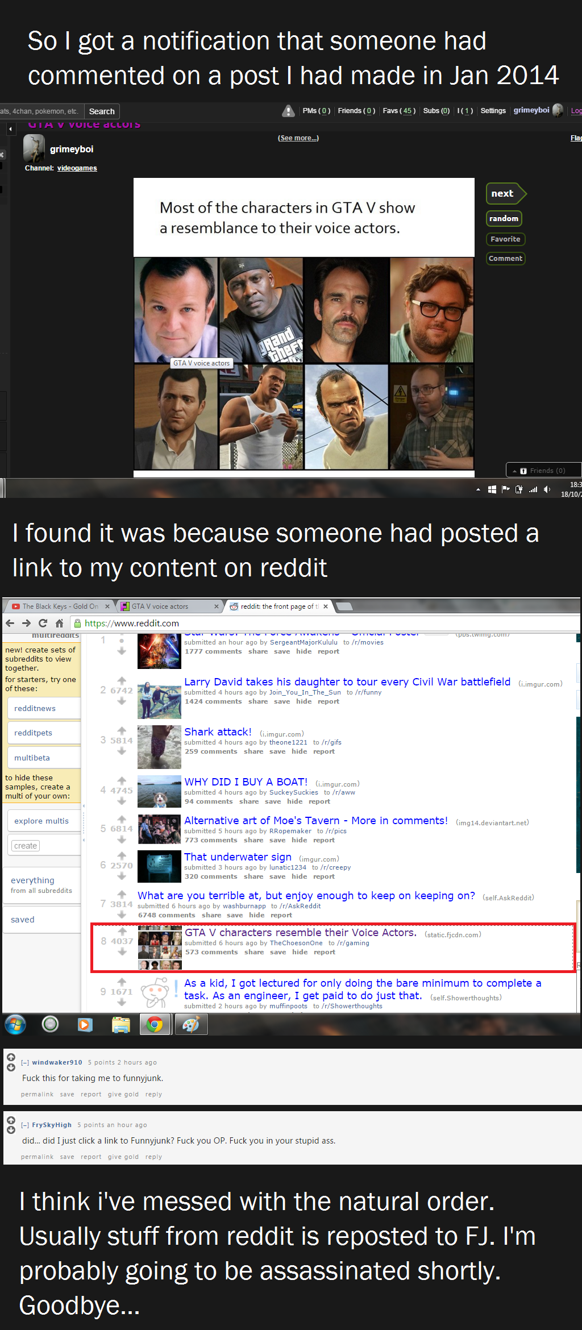The width and height of the screenshot is (582, 1330).
Task: Open the videogames channel link
Action: (77, 168)
